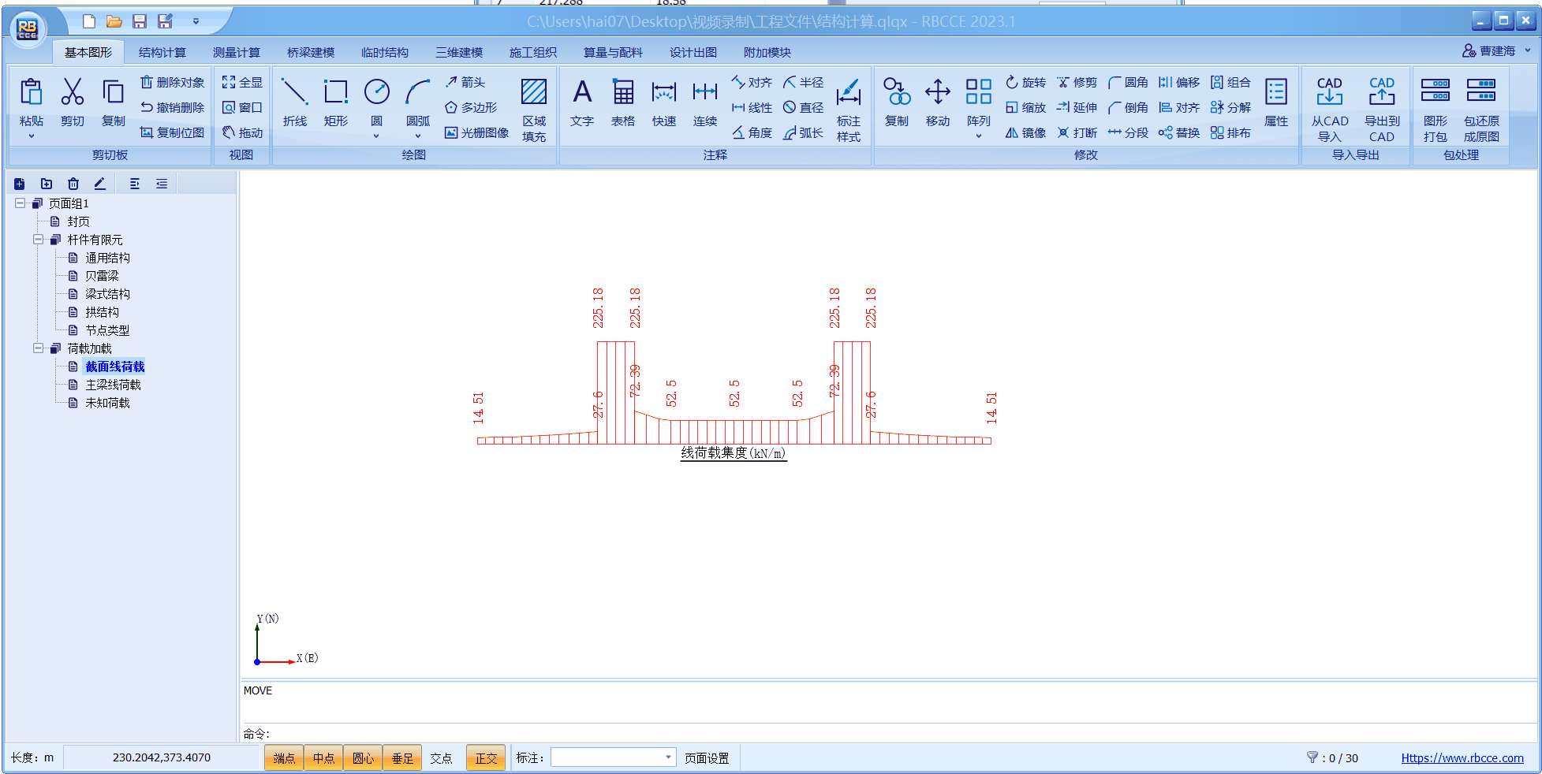The height and width of the screenshot is (774, 1542).
Task: Toggle 正交 orthogonal mode
Action: point(486,758)
